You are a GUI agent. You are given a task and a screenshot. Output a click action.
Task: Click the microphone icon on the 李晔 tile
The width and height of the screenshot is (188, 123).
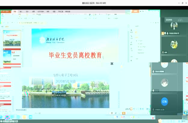(163, 52)
